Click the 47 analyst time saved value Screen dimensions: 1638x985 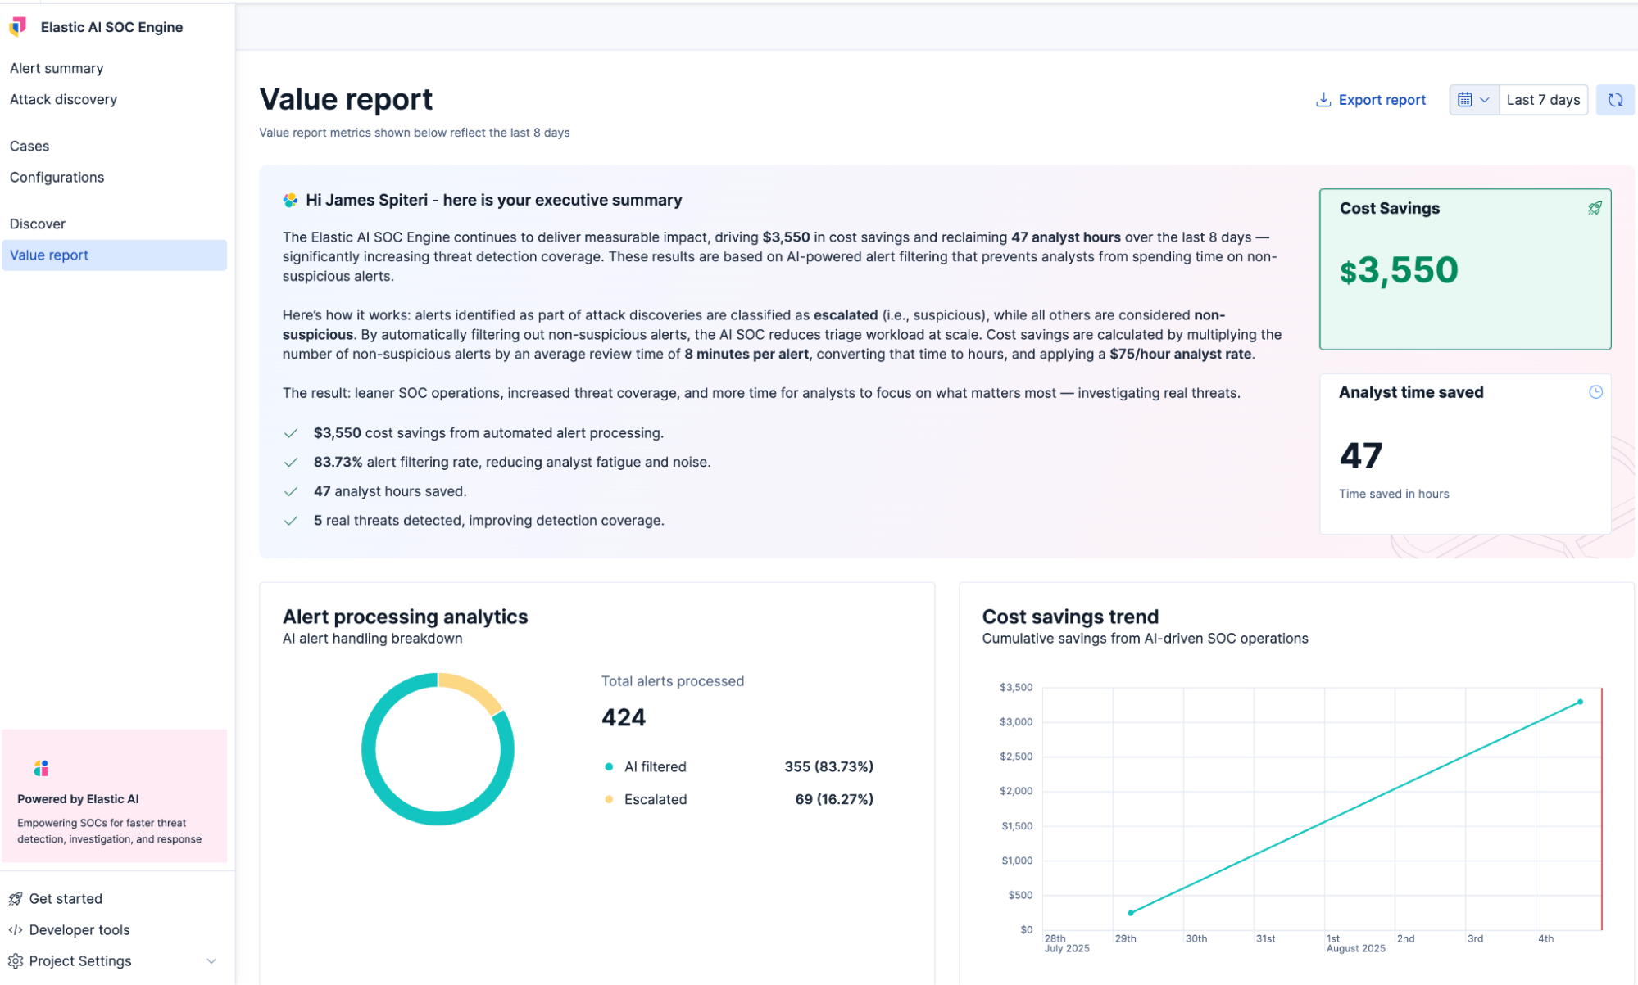pos(1360,455)
